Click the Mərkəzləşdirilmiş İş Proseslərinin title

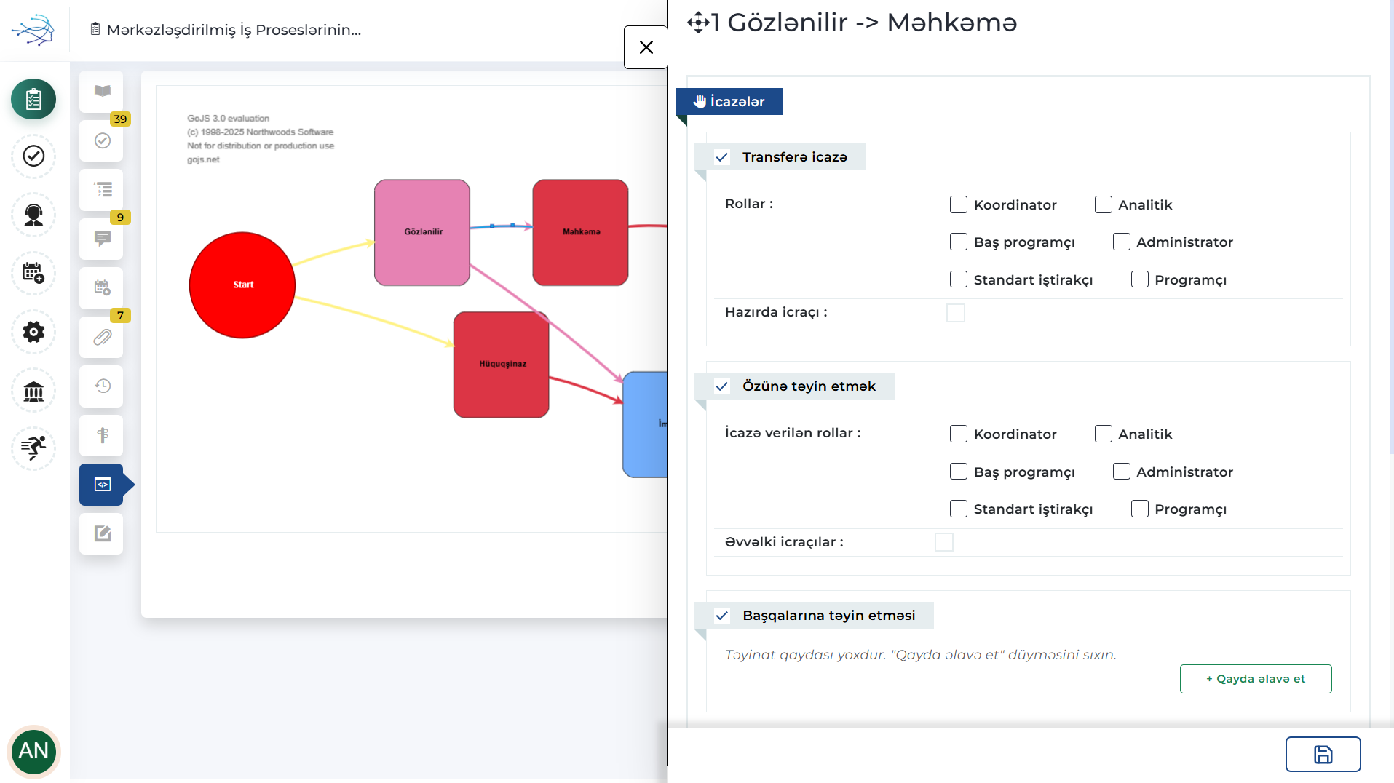coord(234,30)
